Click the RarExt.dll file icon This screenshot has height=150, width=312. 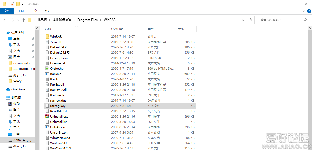click(x=47, y=85)
